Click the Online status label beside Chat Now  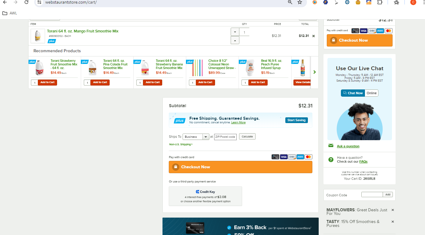click(x=372, y=93)
